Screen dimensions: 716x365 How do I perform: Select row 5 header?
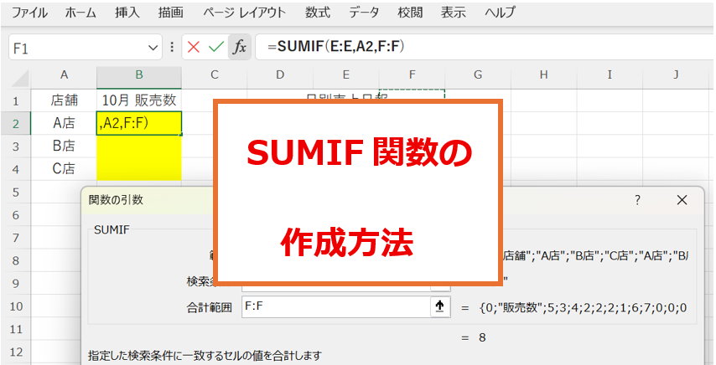coord(15,192)
